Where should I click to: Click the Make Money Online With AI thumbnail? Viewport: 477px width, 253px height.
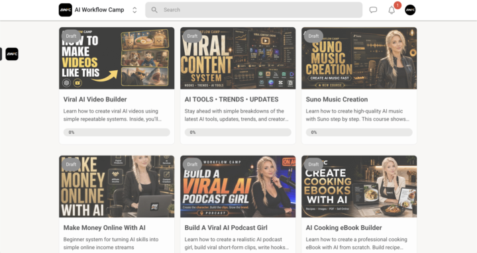[x=117, y=186]
